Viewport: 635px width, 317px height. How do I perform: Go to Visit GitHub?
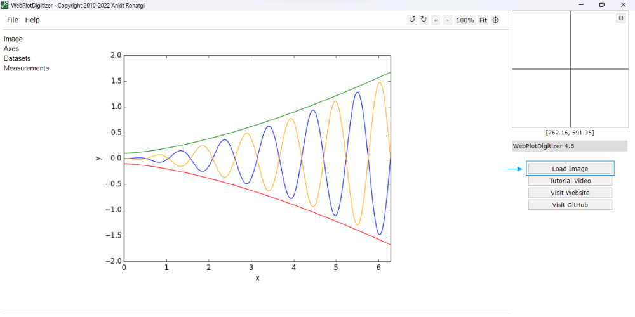(570, 205)
